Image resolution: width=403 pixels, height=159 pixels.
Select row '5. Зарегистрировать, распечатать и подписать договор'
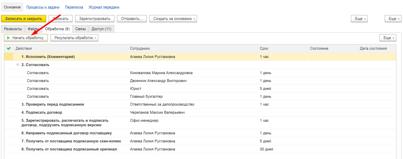point(200,123)
